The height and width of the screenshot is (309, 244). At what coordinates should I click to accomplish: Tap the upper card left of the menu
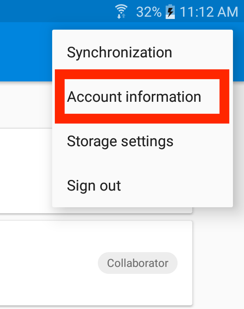click(x=26, y=171)
